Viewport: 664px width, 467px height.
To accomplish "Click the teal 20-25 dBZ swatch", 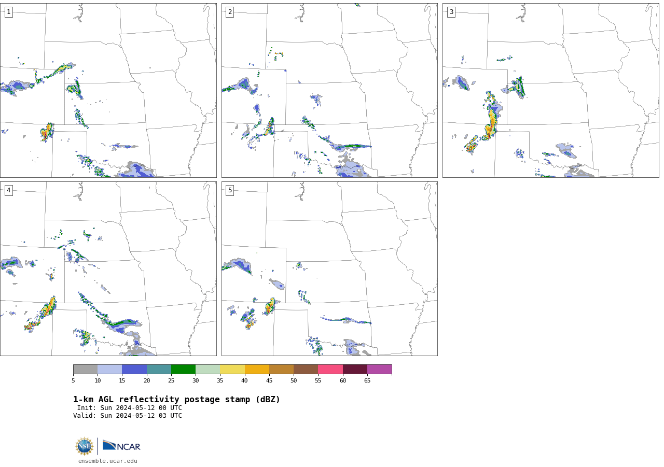I will tap(159, 370).
